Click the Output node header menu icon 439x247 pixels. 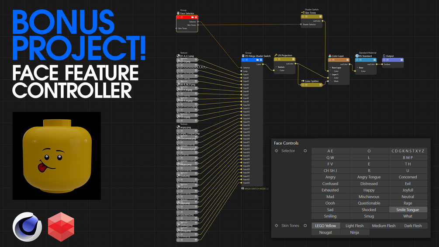(401, 59)
